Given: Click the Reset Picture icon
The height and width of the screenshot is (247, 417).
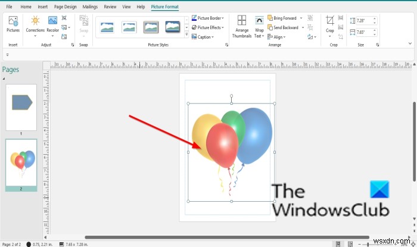Looking at the screenshot, I should 64,37.
